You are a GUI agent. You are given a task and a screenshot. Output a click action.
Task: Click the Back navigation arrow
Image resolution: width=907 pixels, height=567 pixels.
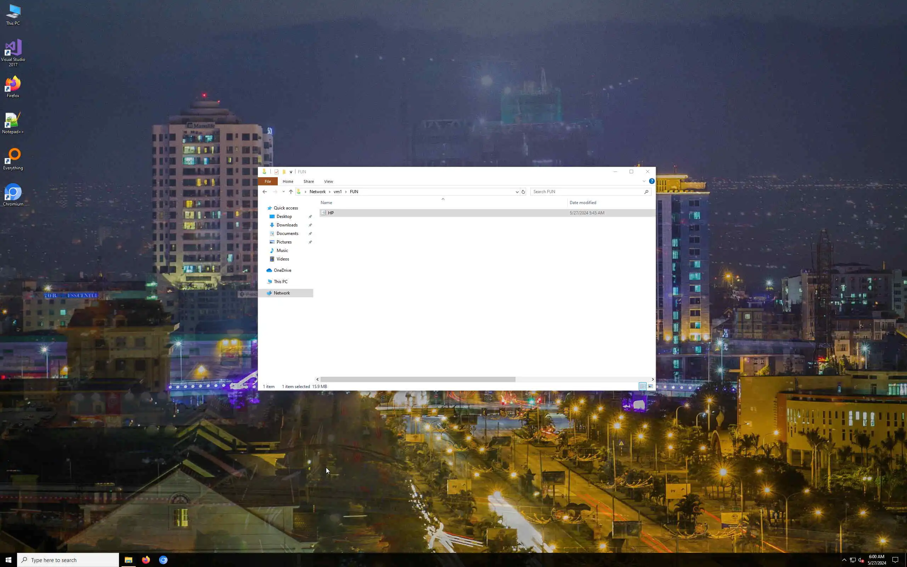point(265,192)
